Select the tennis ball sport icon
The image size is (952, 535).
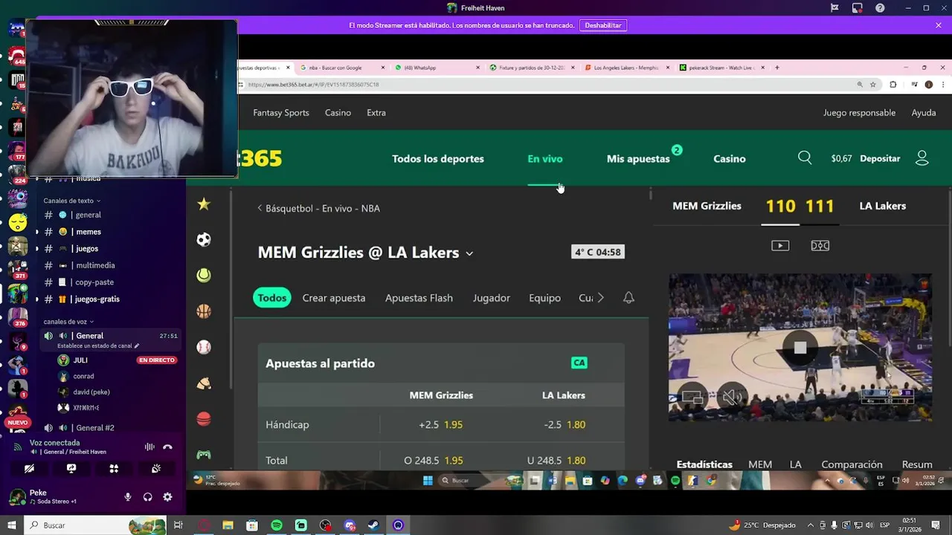[204, 276]
